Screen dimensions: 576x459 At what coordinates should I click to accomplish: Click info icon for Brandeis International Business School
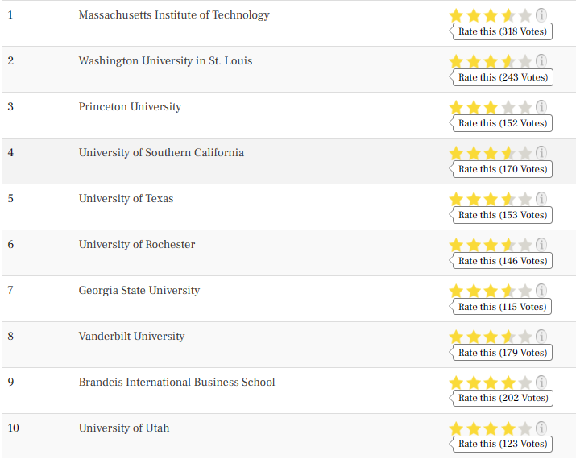click(x=541, y=382)
